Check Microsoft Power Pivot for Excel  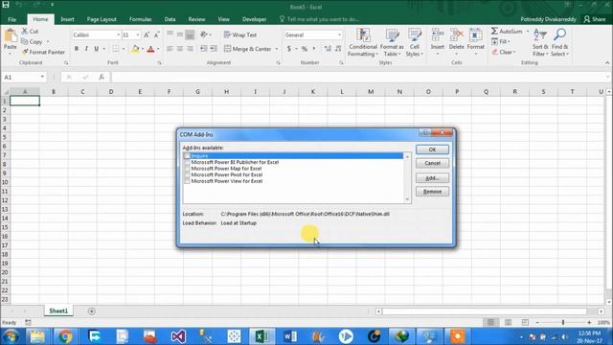click(187, 174)
